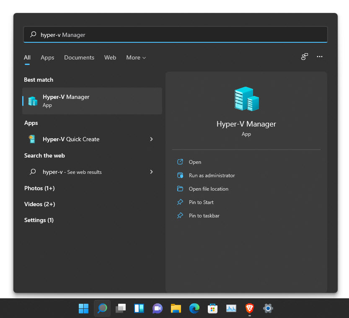Image resolution: width=349 pixels, height=318 pixels.
Task: Select the Hyper-V Quick Create app result
Action: tap(92, 139)
